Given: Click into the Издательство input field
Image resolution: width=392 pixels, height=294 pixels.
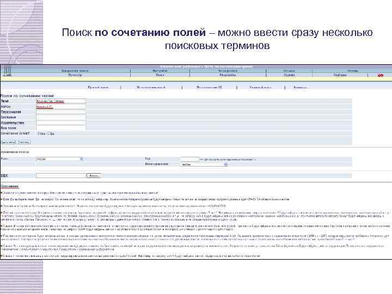Looking at the screenshot, I should pyautogui.click(x=61, y=123).
